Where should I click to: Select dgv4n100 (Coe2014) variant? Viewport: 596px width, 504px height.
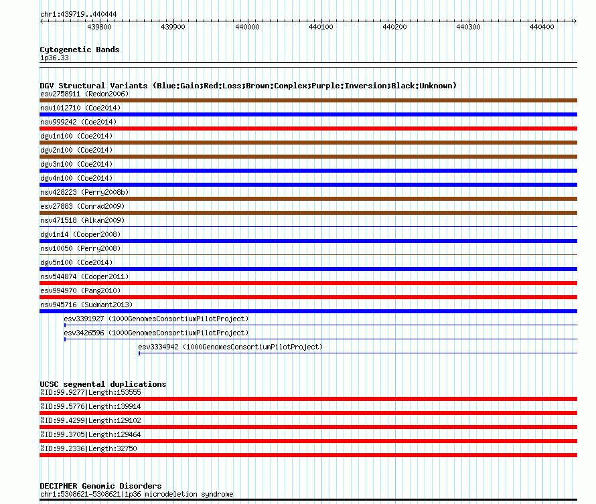76,178
